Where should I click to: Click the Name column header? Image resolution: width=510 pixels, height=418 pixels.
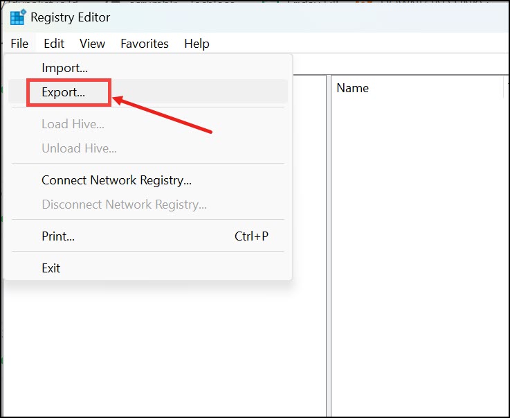(418, 88)
